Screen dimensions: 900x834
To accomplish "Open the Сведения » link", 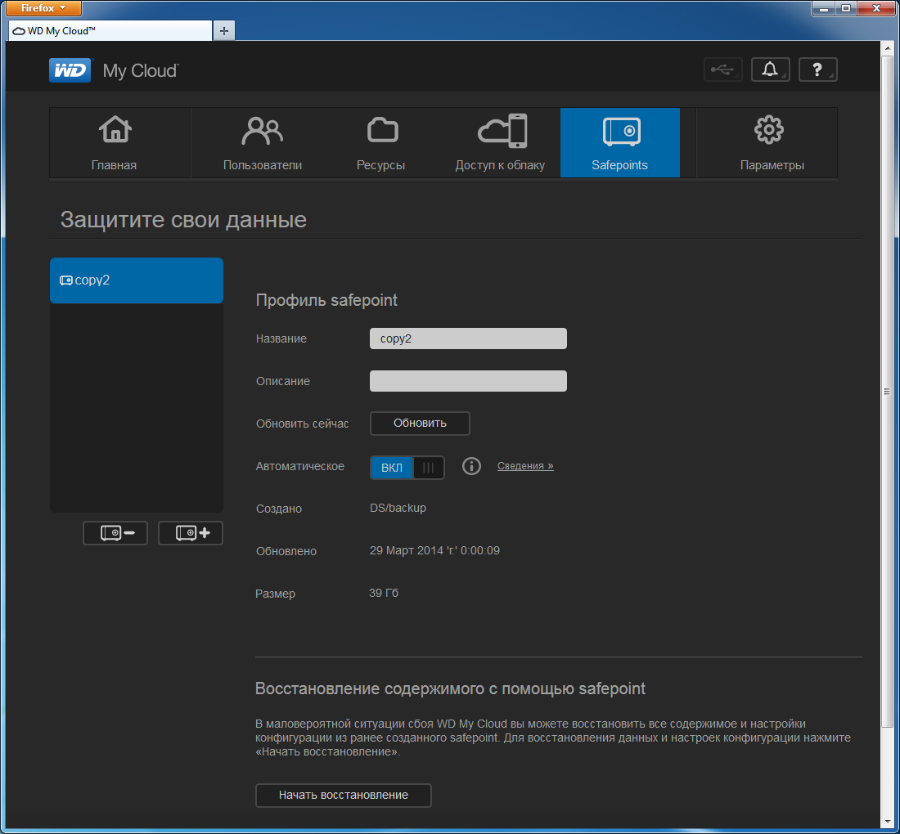I will (525, 466).
